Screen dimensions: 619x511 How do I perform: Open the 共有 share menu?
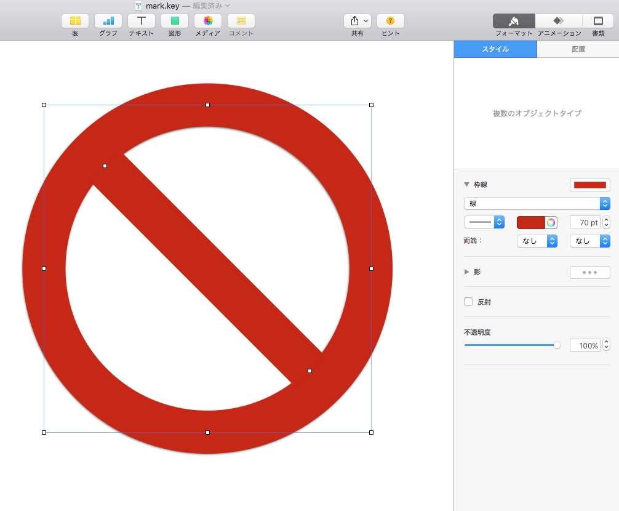tap(357, 21)
